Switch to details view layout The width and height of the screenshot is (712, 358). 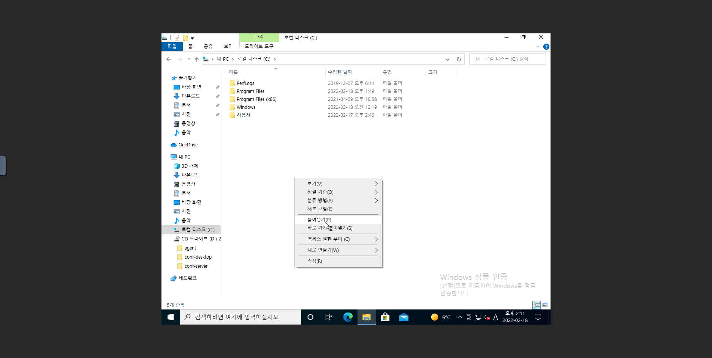click(x=536, y=305)
